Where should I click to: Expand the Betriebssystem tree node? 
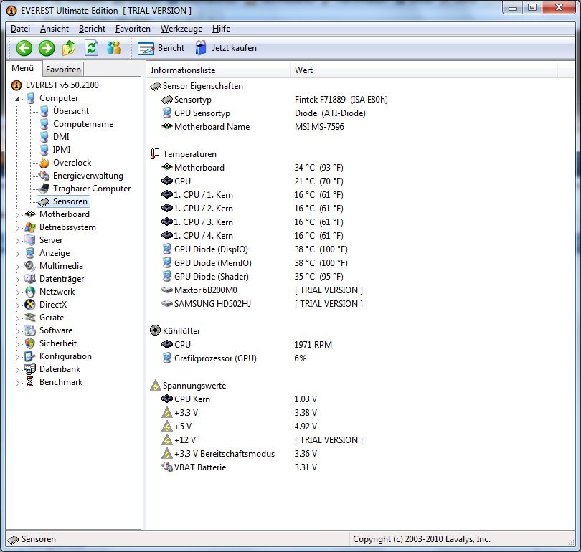pos(17,228)
